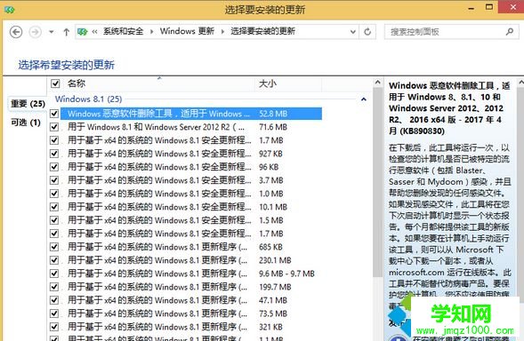Uncheck the 73.5 MB update checkbox

pyautogui.click(x=54, y=314)
